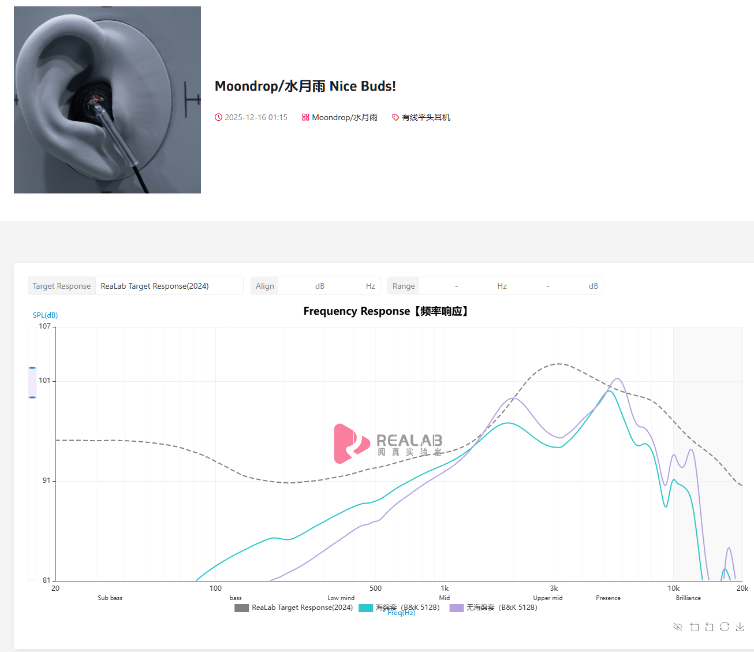This screenshot has width=754, height=652.
Task: Click the Upper mid band label
Action: tap(548, 598)
